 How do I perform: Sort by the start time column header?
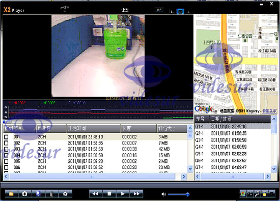(x=93, y=129)
